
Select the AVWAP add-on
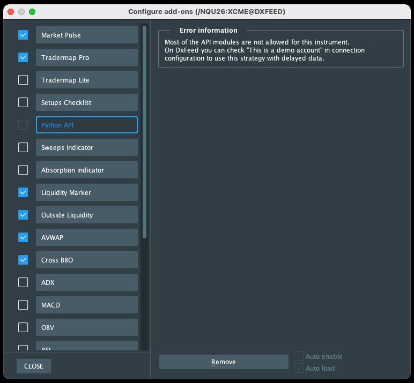click(x=86, y=237)
